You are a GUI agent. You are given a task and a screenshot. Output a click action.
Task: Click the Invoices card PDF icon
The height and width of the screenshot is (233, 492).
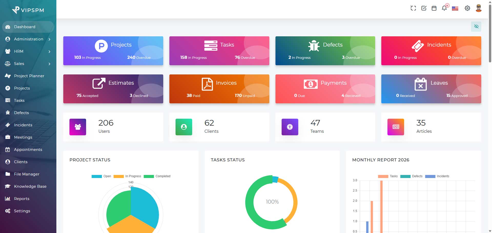click(x=207, y=84)
